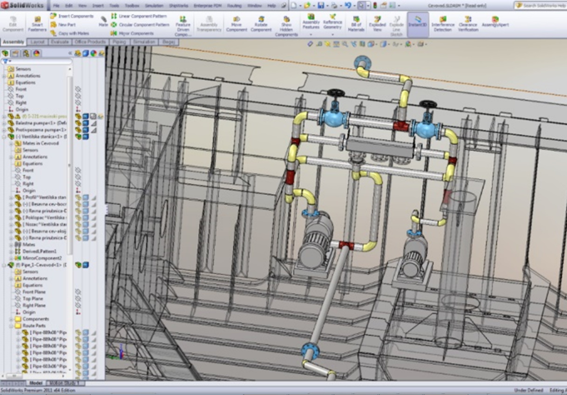Image resolution: width=567 pixels, height=395 pixels.
Task: Open the Bill of Materials tool
Action: (x=356, y=24)
